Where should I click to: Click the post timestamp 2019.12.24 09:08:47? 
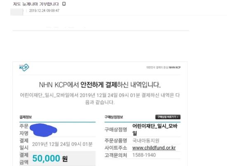coord(44,11)
